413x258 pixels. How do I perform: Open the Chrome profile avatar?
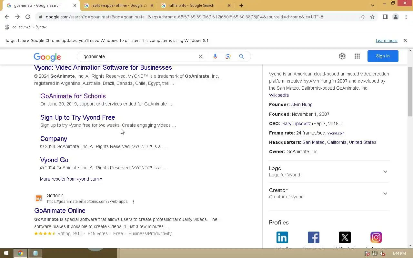point(395,17)
